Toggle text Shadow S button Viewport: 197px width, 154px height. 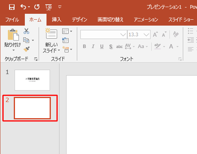point(111,46)
